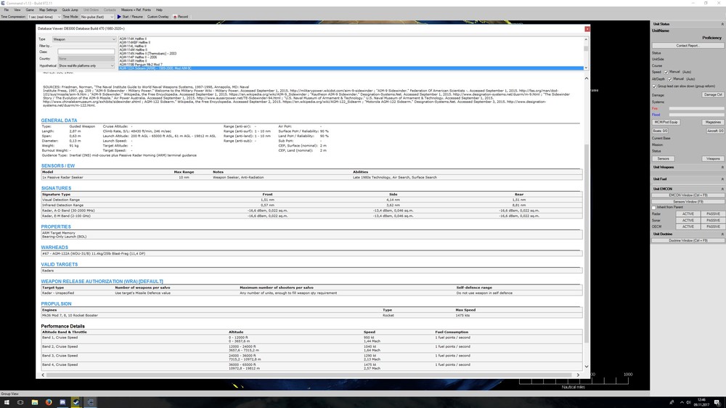The width and height of the screenshot is (726, 408).
Task: Enable the Inherit from Parent checkbox
Action: click(653, 207)
